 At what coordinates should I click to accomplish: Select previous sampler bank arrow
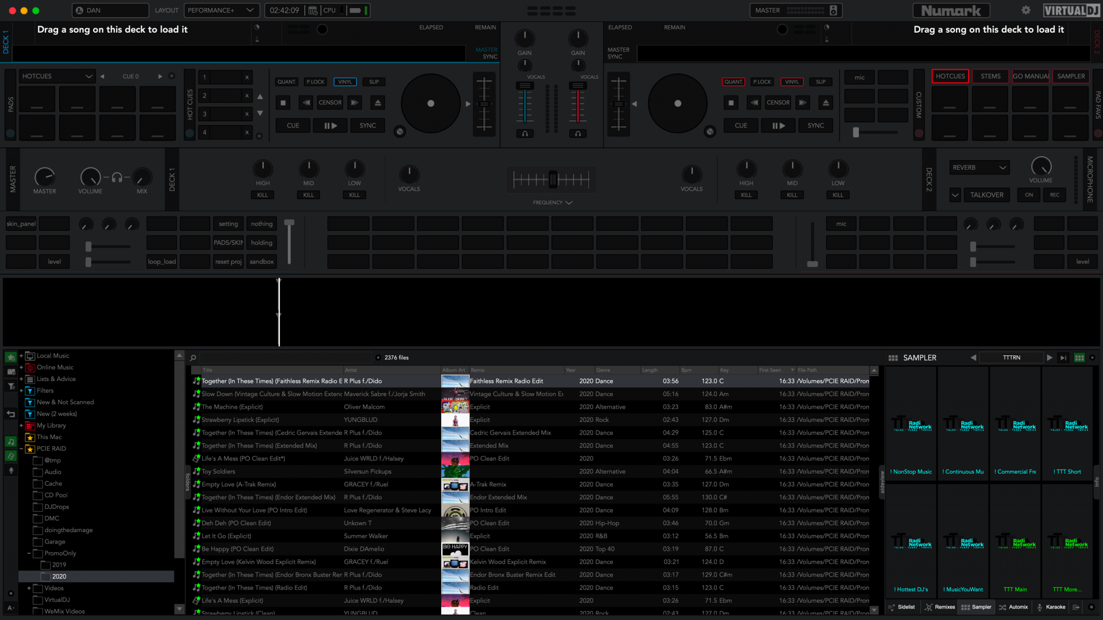coord(973,358)
